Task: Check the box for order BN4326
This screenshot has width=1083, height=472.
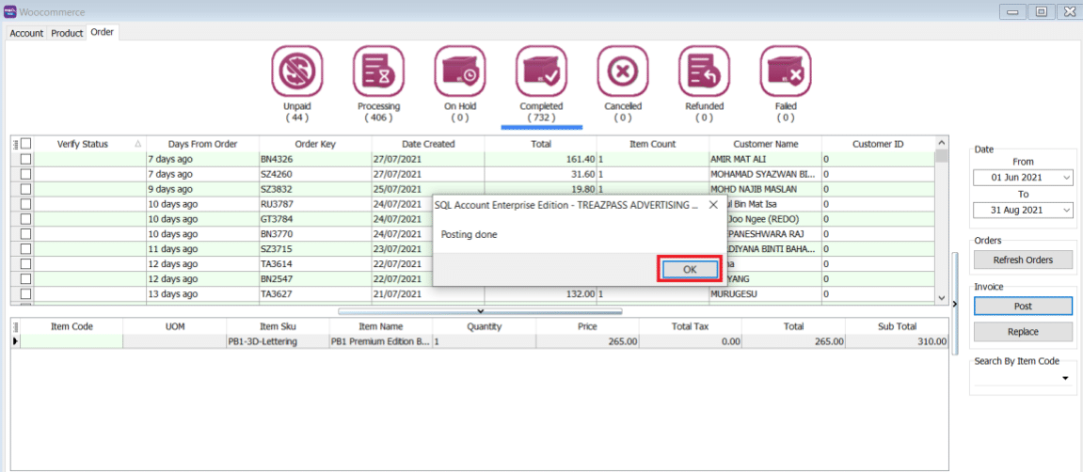Action: tap(26, 160)
